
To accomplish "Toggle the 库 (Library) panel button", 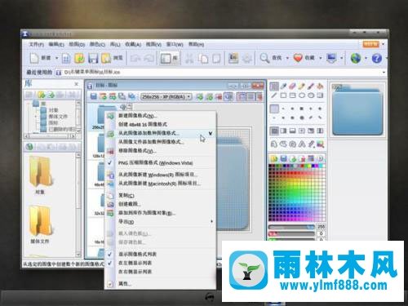I will (169, 58).
